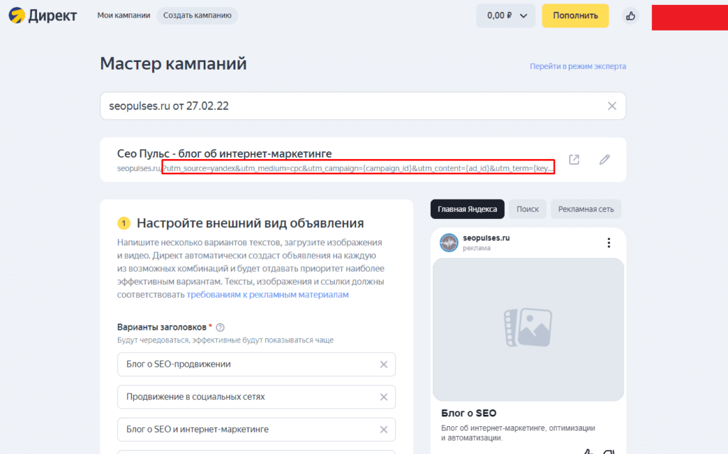Open the three-dot menu in the ad preview

[609, 243]
